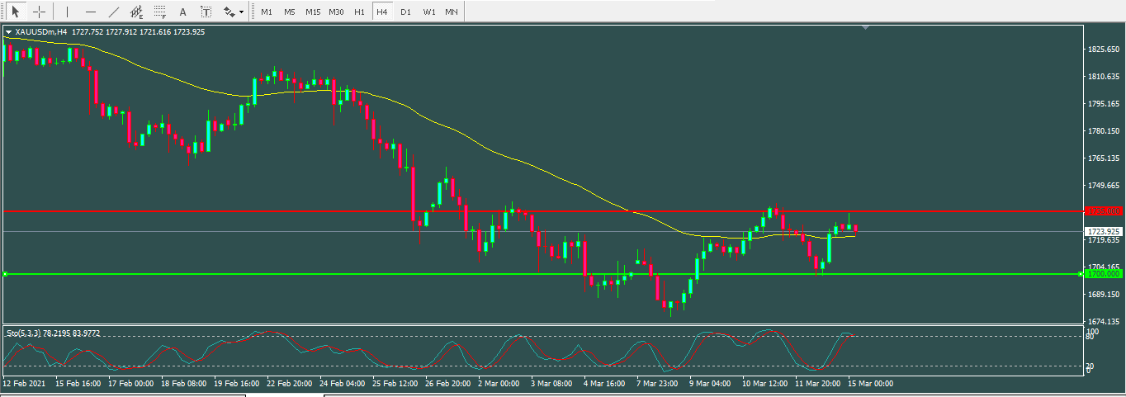Choose the trendline drawing tool
This screenshot has width=1126, height=397.
tap(113, 12)
